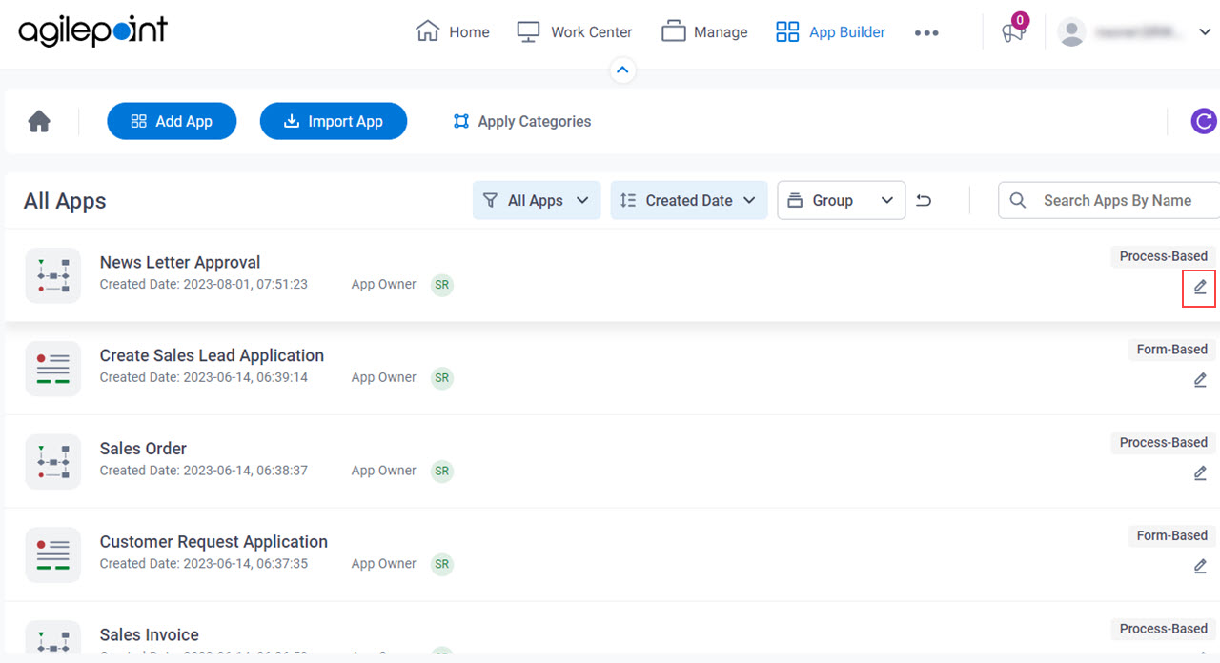The height and width of the screenshot is (663, 1220).
Task: Open Customer Request Application
Action: tap(213, 542)
